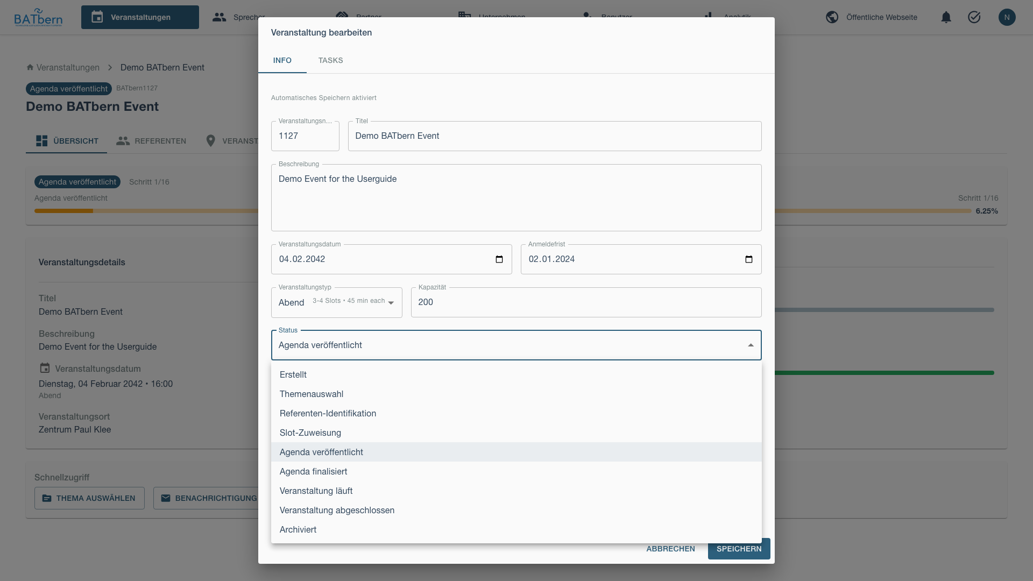Click the THEMA AUSWÄHLEN button
1033x581 pixels.
[x=89, y=498]
